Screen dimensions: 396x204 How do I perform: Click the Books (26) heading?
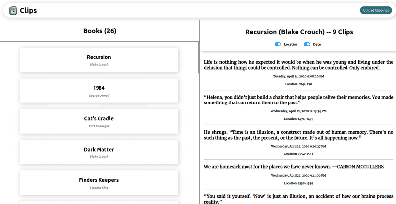coord(99,31)
